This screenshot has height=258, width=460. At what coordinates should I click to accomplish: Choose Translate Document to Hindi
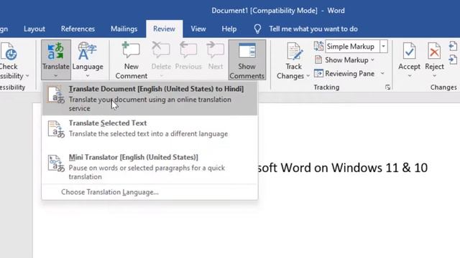[150, 99]
